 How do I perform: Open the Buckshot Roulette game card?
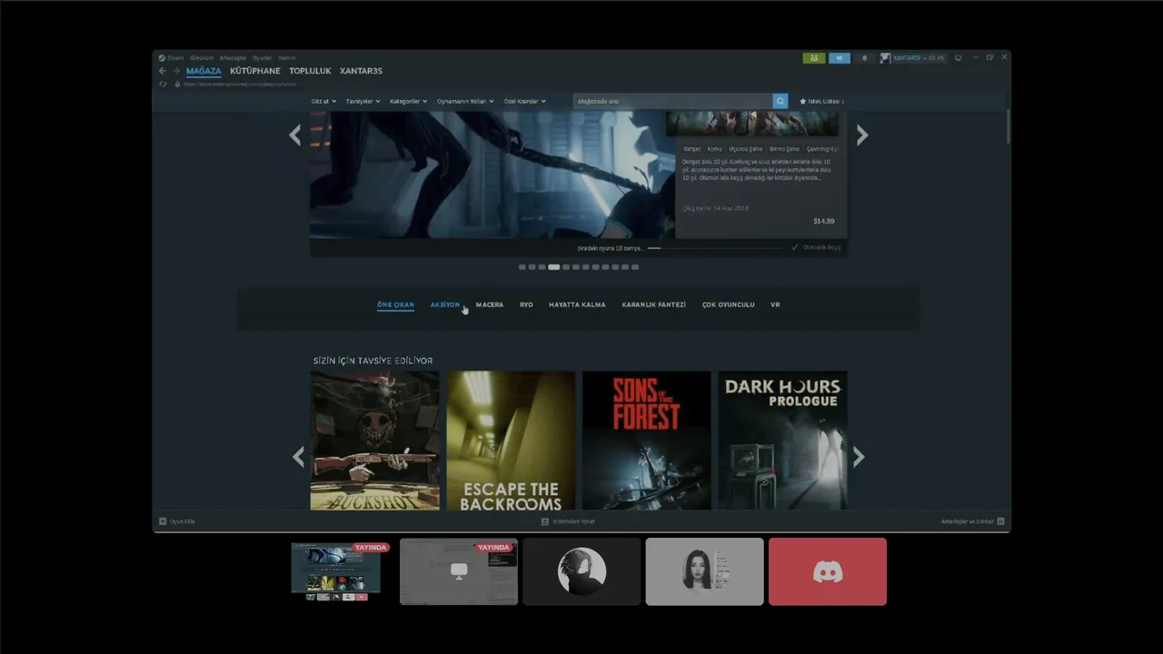374,441
